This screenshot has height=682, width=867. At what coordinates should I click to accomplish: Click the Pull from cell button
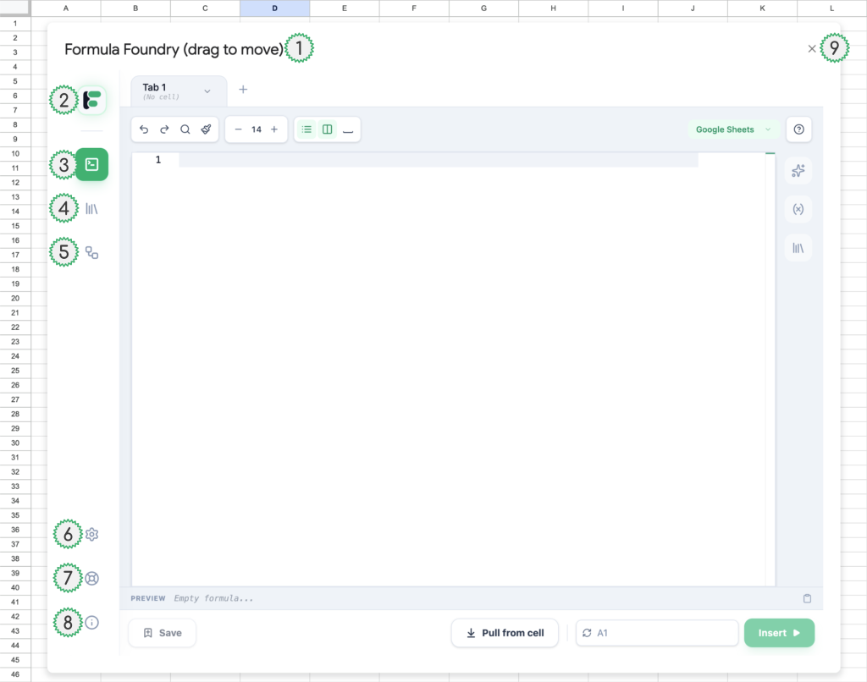(505, 633)
